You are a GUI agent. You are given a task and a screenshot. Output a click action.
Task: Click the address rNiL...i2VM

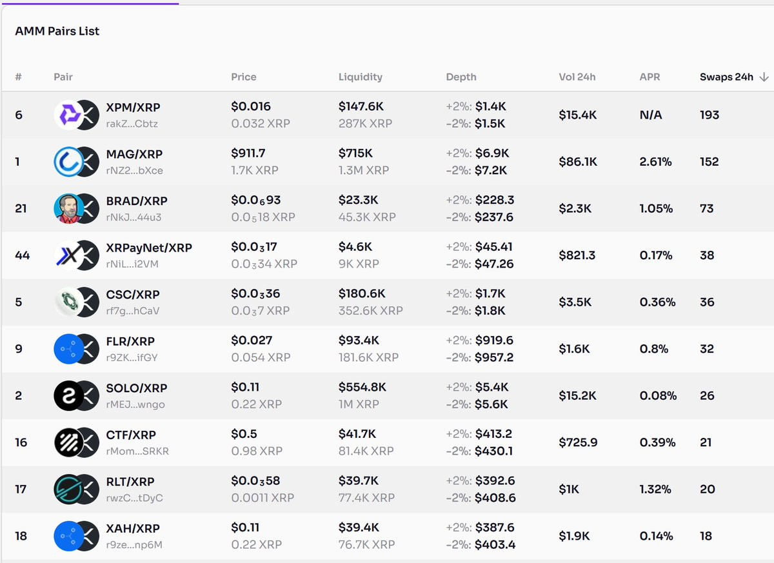[x=132, y=264]
